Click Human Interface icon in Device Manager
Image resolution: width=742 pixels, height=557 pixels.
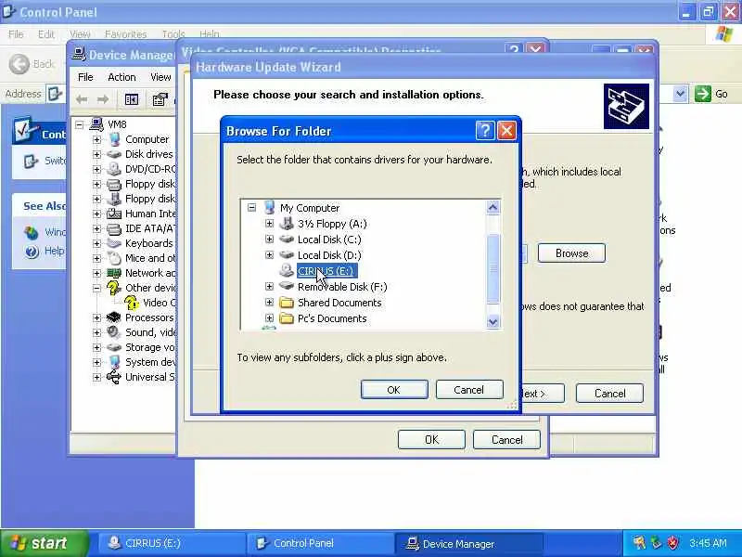(x=114, y=214)
